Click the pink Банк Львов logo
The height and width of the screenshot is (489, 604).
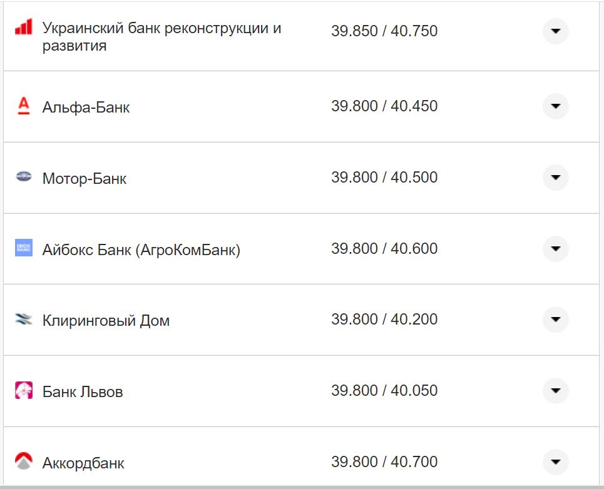[24, 391]
